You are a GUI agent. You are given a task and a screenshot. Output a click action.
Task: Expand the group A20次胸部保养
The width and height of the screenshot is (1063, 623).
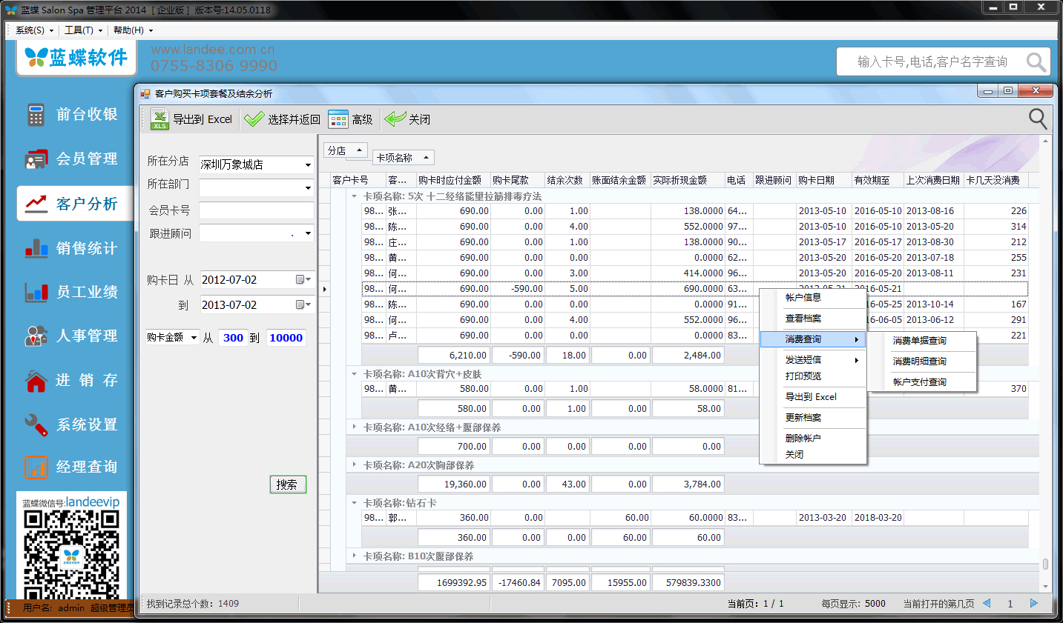click(x=355, y=465)
